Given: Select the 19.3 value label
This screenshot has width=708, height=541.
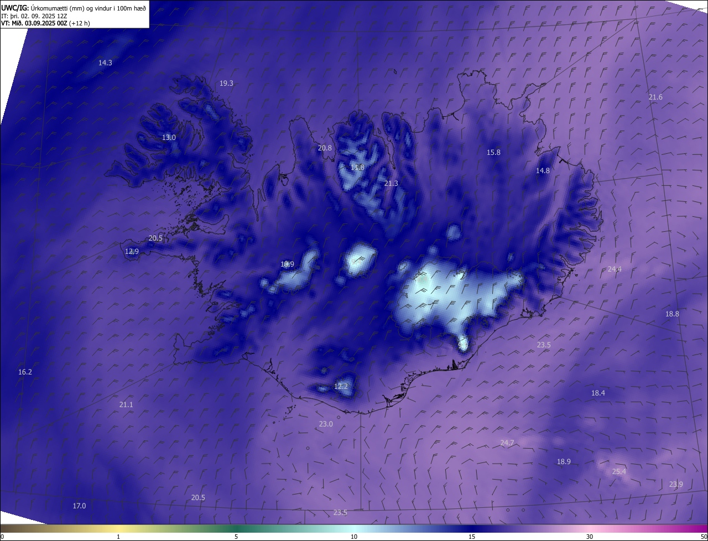Looking at the screenshot, I should pos(226,84).
